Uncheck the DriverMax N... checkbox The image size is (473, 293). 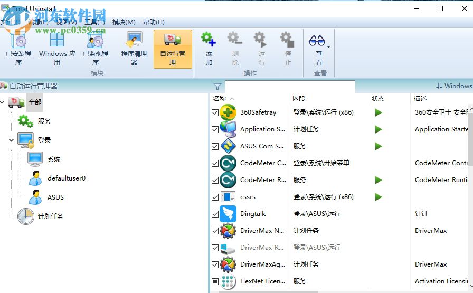coord(215,231)
